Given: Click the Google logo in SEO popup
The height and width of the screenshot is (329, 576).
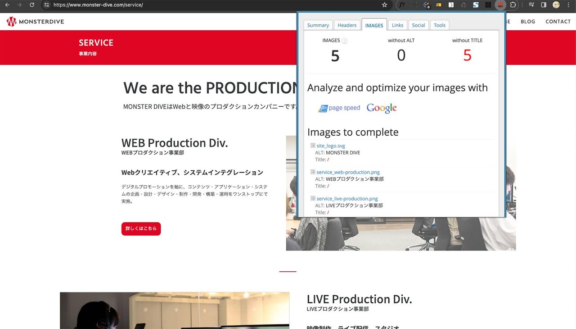Looking at the screenshot, I should [382, 108].
